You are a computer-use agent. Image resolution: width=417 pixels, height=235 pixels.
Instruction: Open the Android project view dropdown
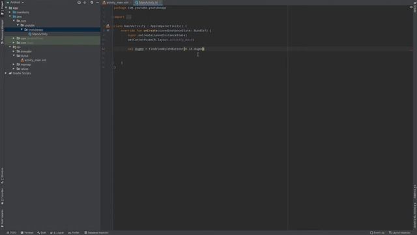coord(16,3)
